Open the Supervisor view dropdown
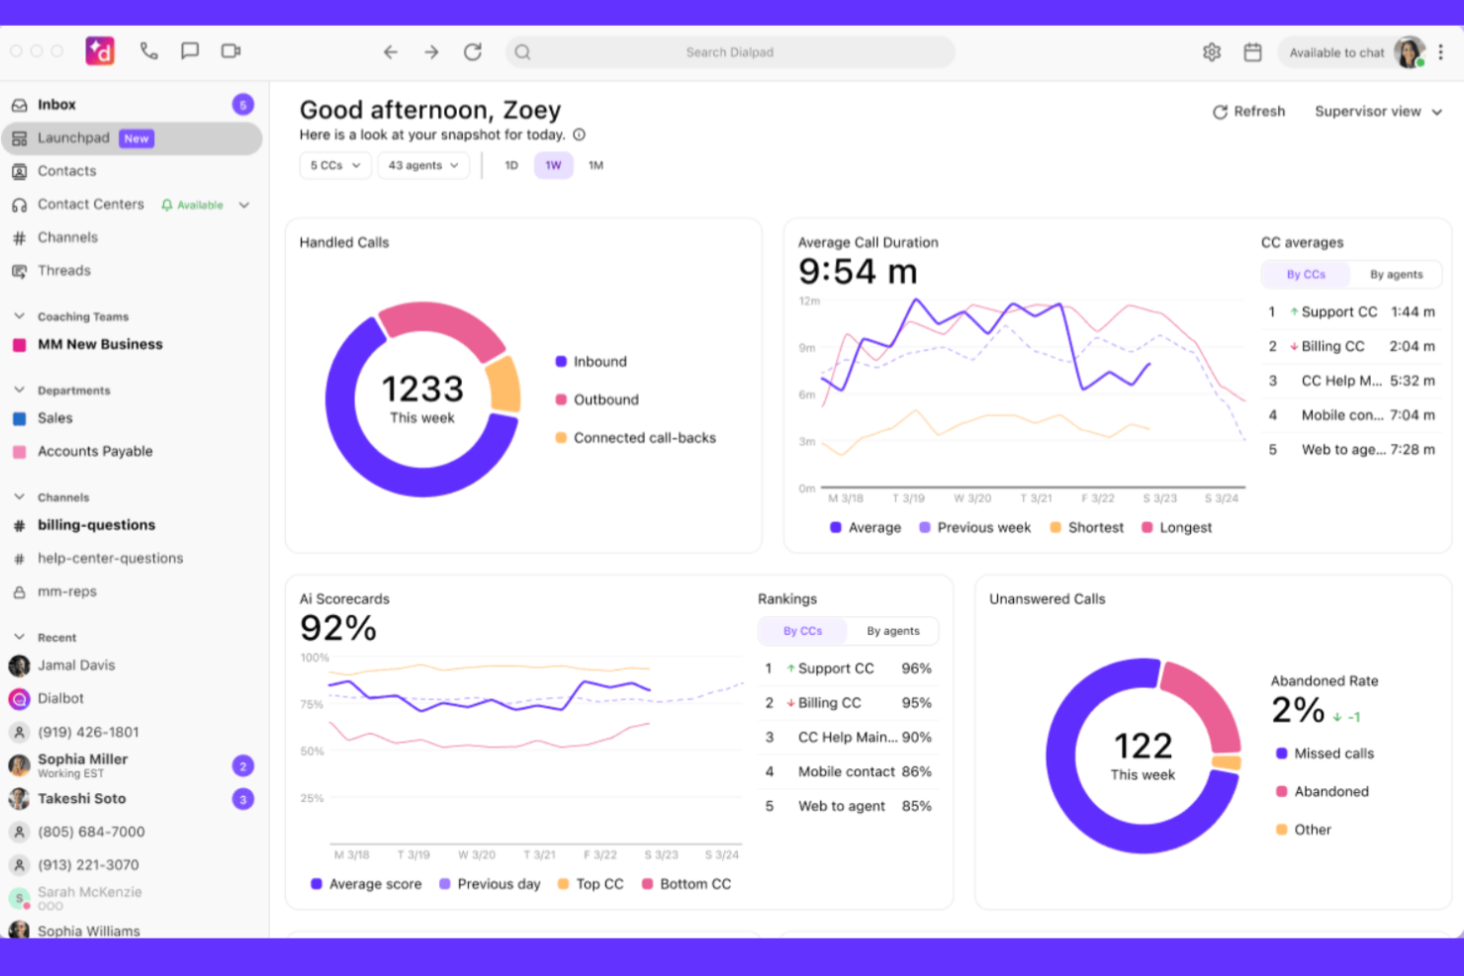This screenshot has width=1464, height=976. [1377, 111]
